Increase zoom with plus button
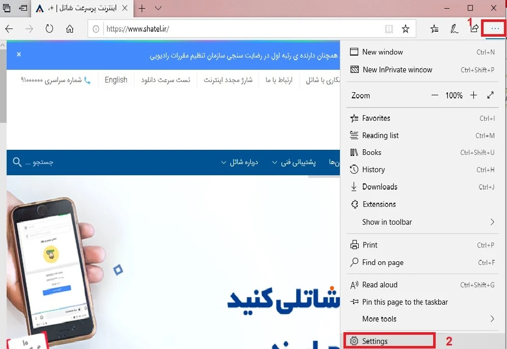The height and width of the screenshot is (349, 507). [473, 95]
